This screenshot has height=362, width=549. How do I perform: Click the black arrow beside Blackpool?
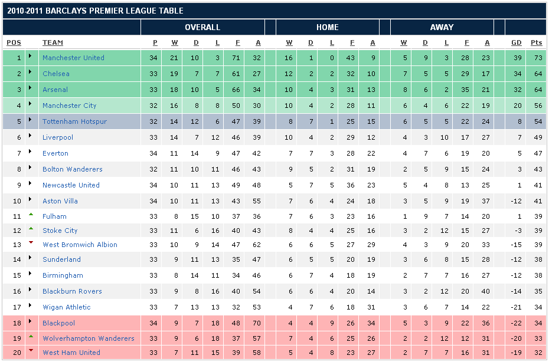(31, 323)
